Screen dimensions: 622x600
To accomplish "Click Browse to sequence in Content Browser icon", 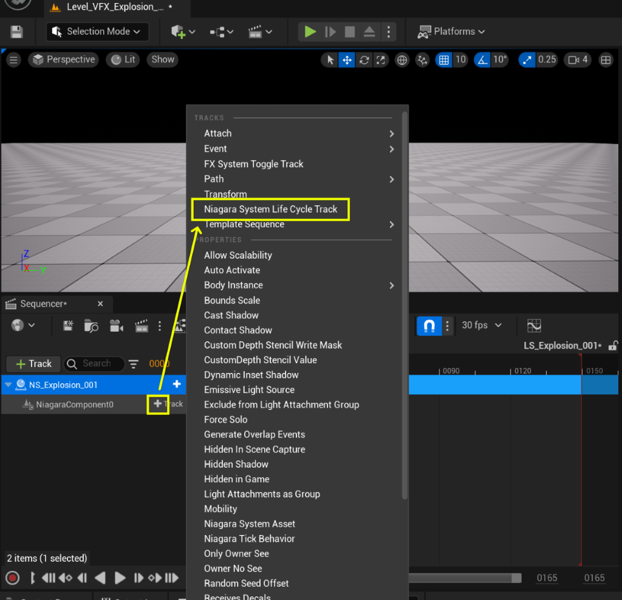I will tap(91, 326).
